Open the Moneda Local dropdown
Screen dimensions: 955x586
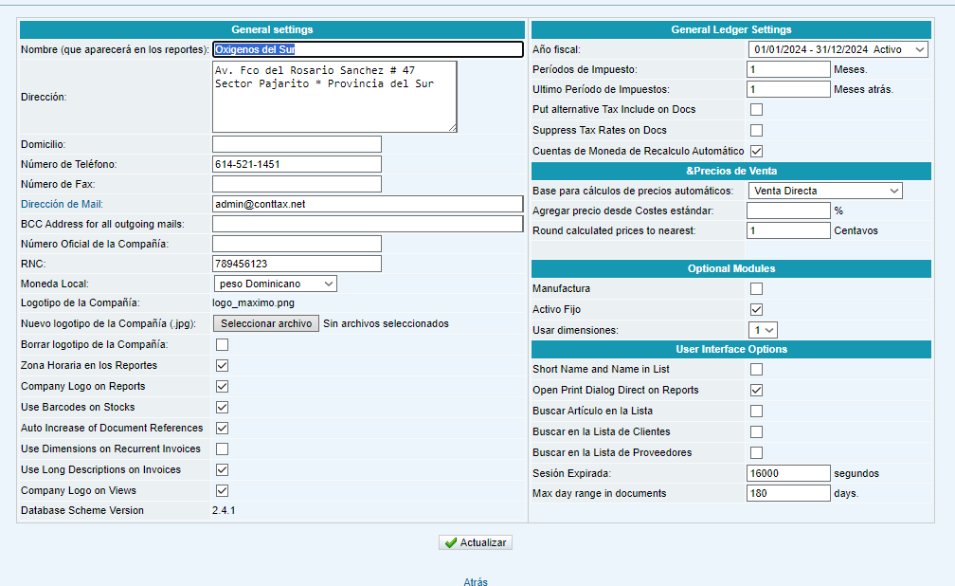pos(275,284)
